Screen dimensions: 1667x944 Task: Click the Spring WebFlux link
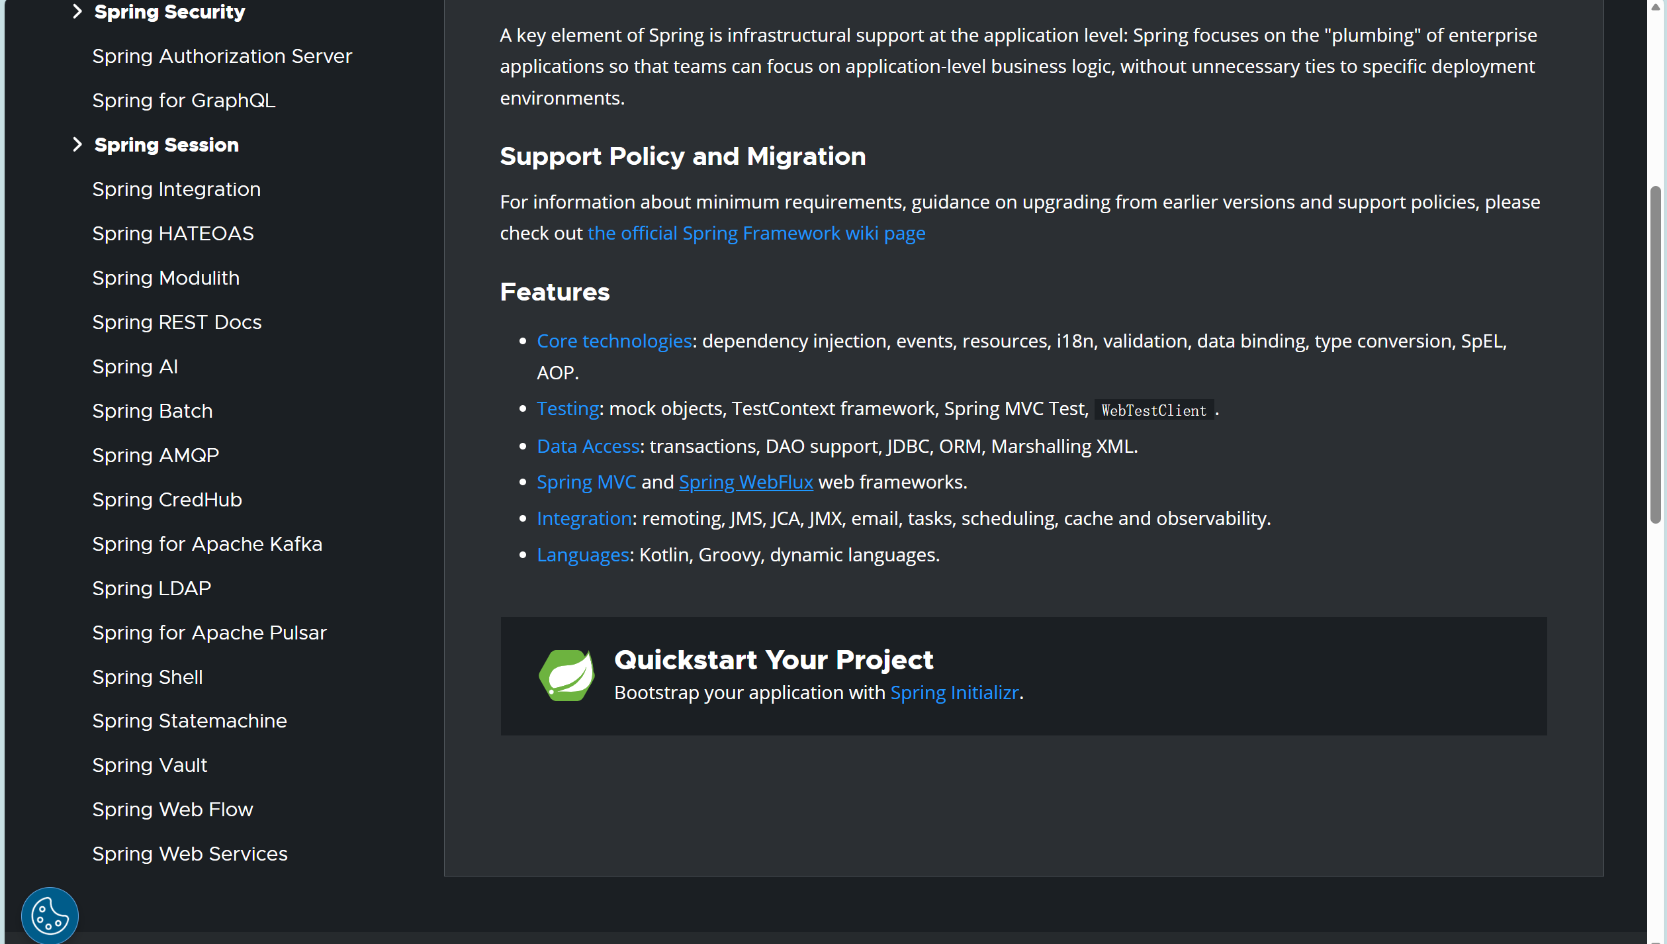(746, 482)
